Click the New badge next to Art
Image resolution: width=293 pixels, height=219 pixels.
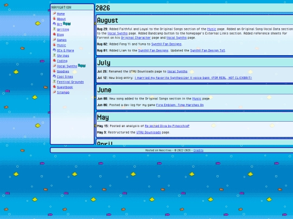click(x=67, y=24)
